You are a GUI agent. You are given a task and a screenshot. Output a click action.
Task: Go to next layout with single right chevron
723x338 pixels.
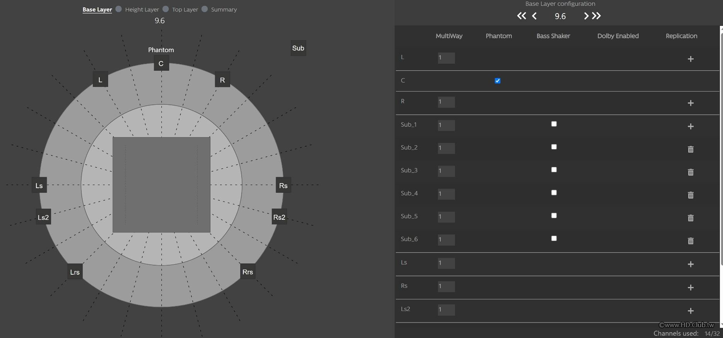(586, 16)
